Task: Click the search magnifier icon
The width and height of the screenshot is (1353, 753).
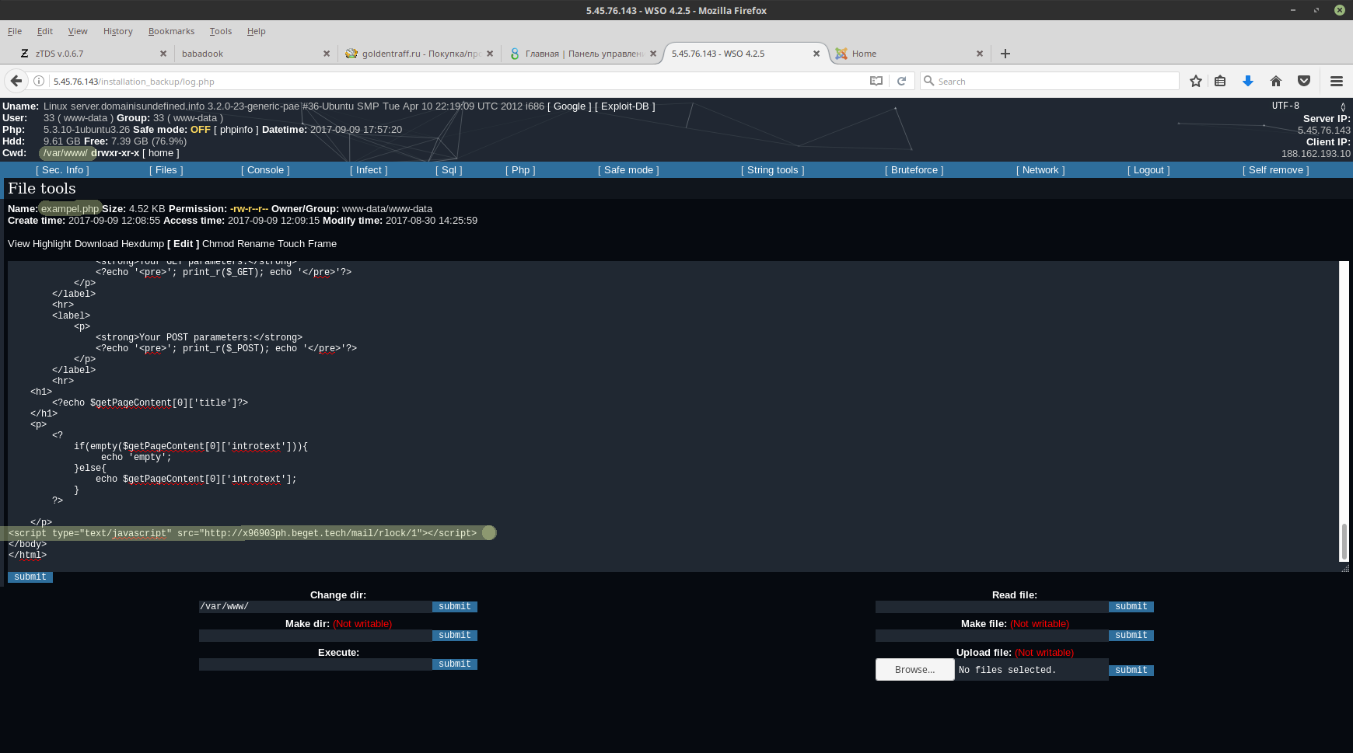Action: [x=928, y=81]
